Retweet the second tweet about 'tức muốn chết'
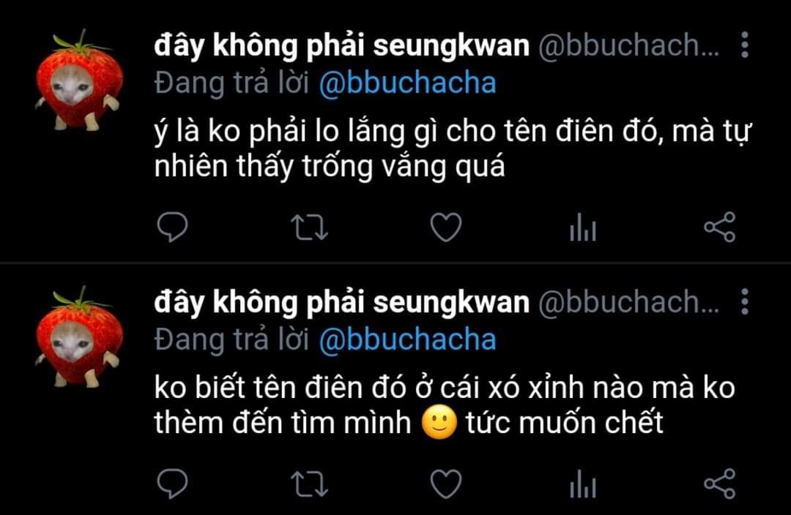Viewport: 791px width, 515px height. point(309,484)
